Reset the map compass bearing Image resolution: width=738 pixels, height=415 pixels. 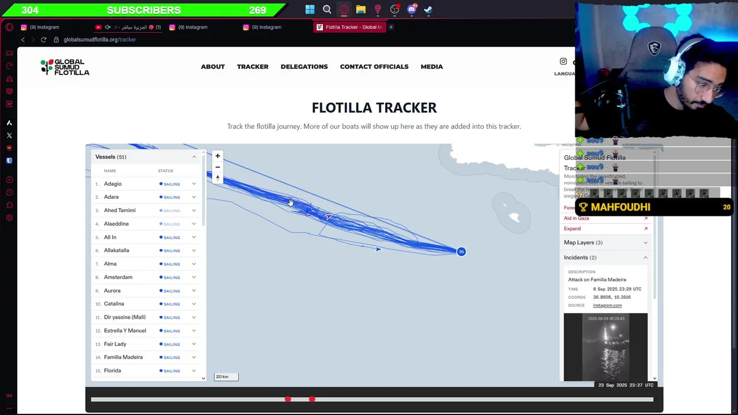pyautogui.click(x=217, y=178)
